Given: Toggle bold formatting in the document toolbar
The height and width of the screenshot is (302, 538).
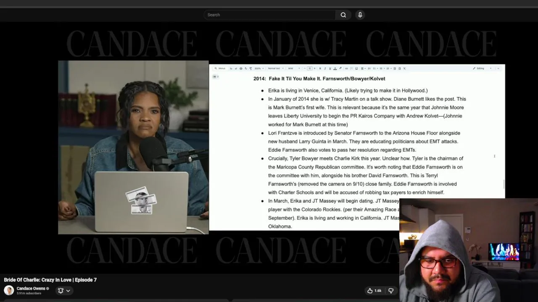Looking at the screenshot, I should pos(320,68).
